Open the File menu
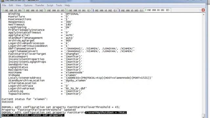Screen dimensions: 210x118 pos(4,5)
